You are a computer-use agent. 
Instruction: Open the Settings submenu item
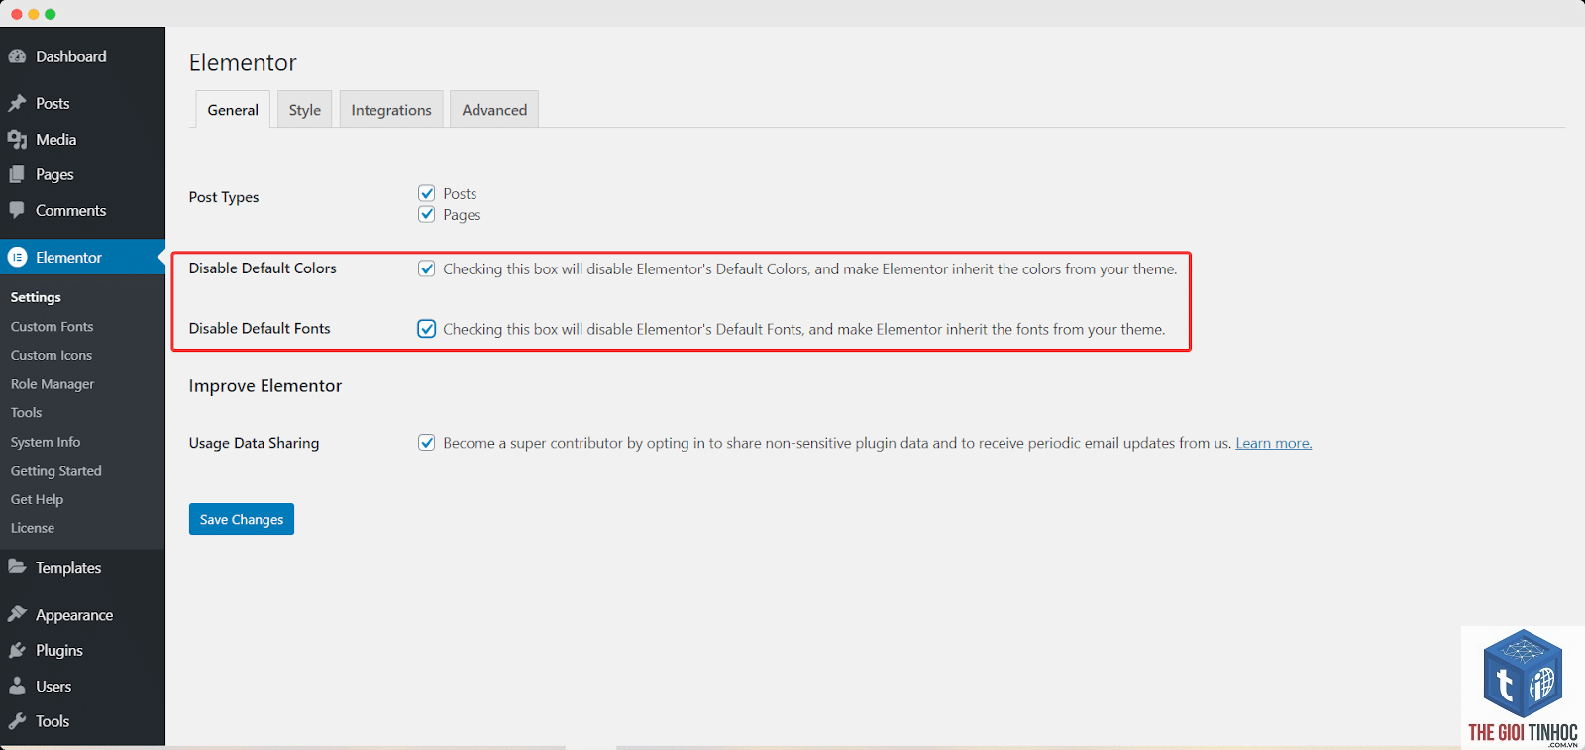pyautogui.click(x=36, y=297)
